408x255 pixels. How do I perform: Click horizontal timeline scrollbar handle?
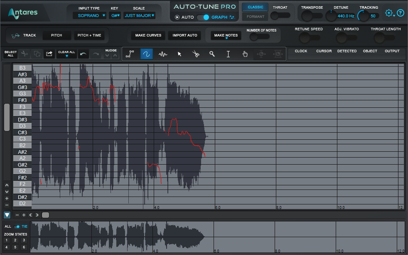click(x=46, y=215)
